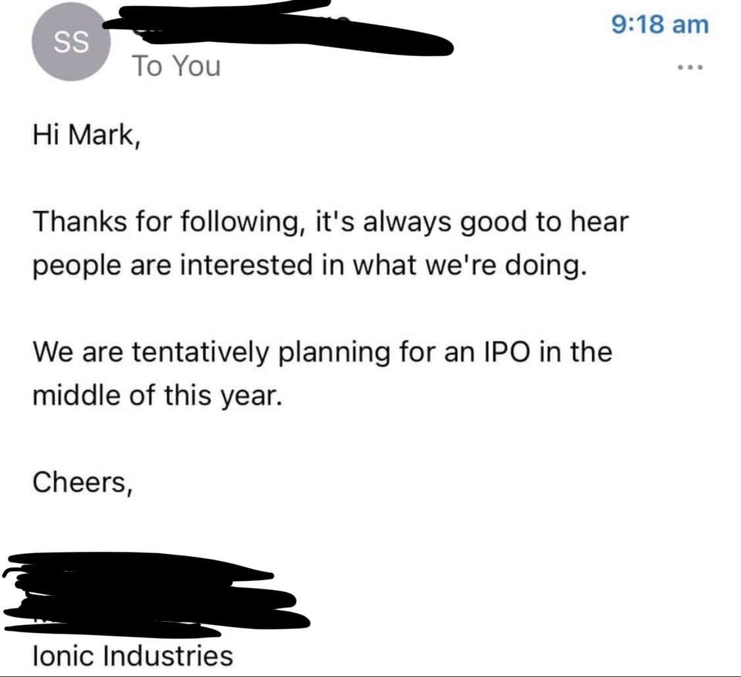741x677 pixels.
Task: Click the word 'Industries' in signature
Action: (168, 656)
